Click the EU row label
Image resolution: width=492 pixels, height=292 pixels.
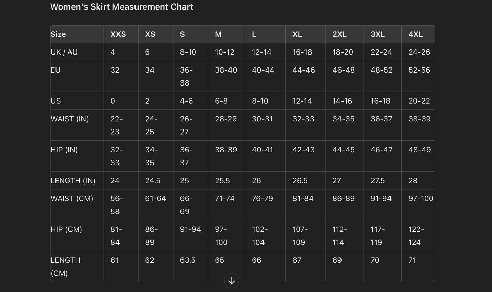55,70
